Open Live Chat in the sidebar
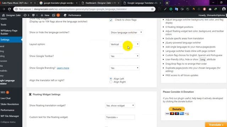227x127 pixels. click(x=6, y=98)
